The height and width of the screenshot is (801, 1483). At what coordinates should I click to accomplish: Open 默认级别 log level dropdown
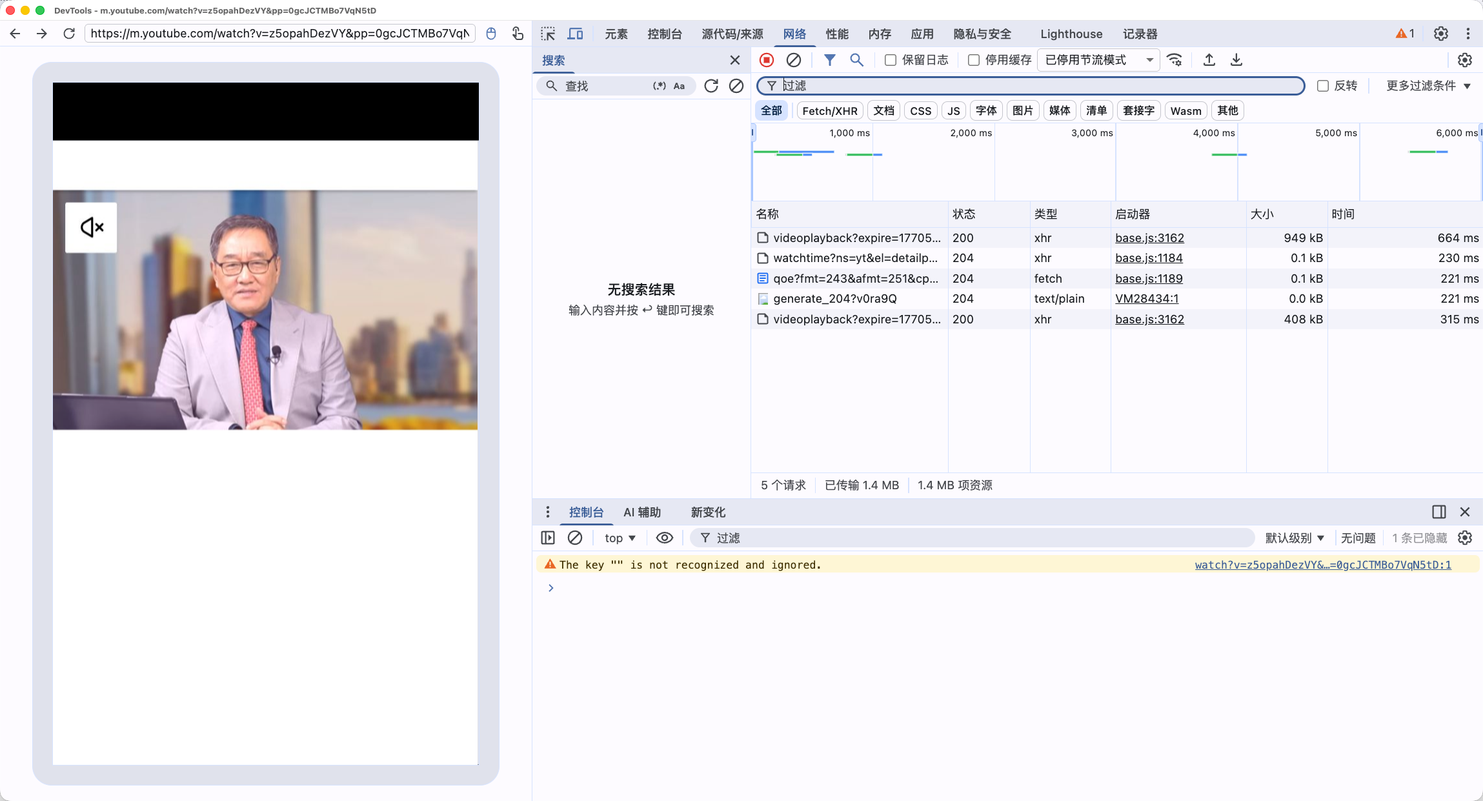pos(1295,538)
